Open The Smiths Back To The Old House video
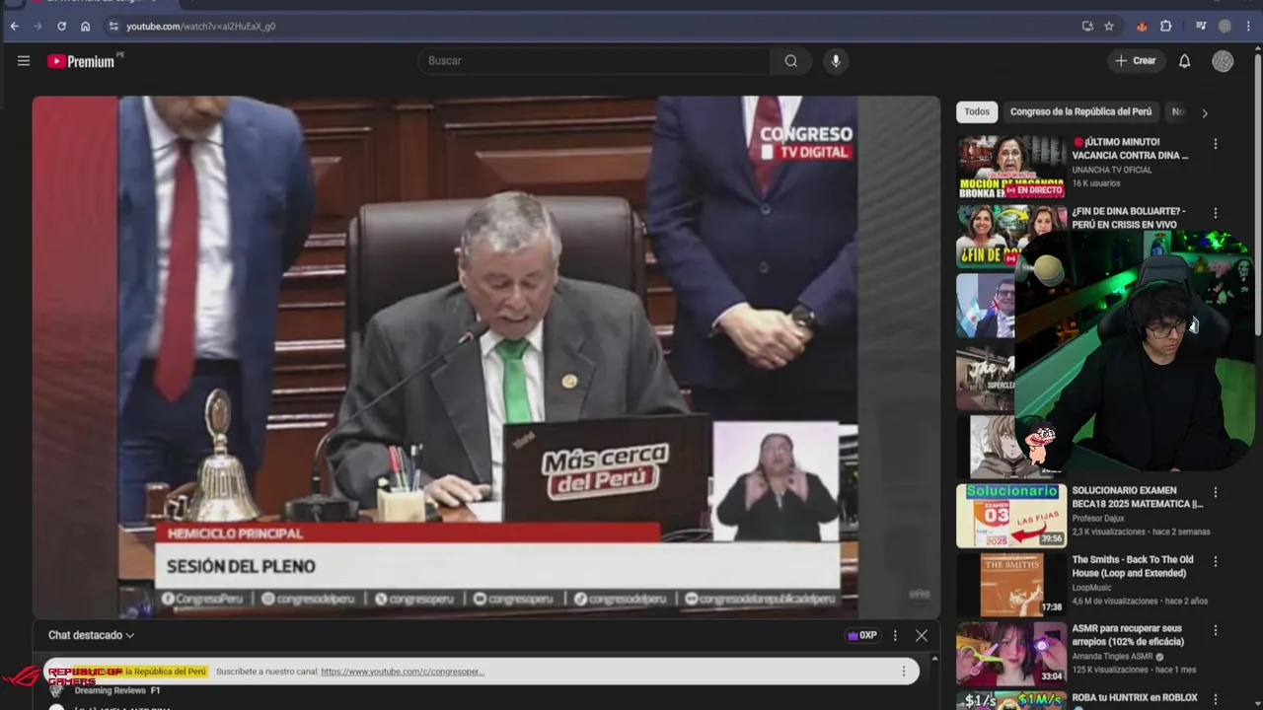 click(1133, 566)
